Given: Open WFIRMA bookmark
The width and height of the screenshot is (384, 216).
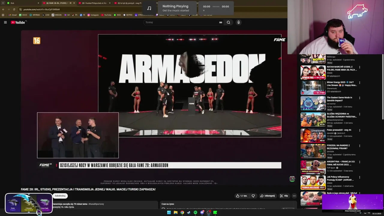Looking at the screenshot, I should [x=34, y=15].
